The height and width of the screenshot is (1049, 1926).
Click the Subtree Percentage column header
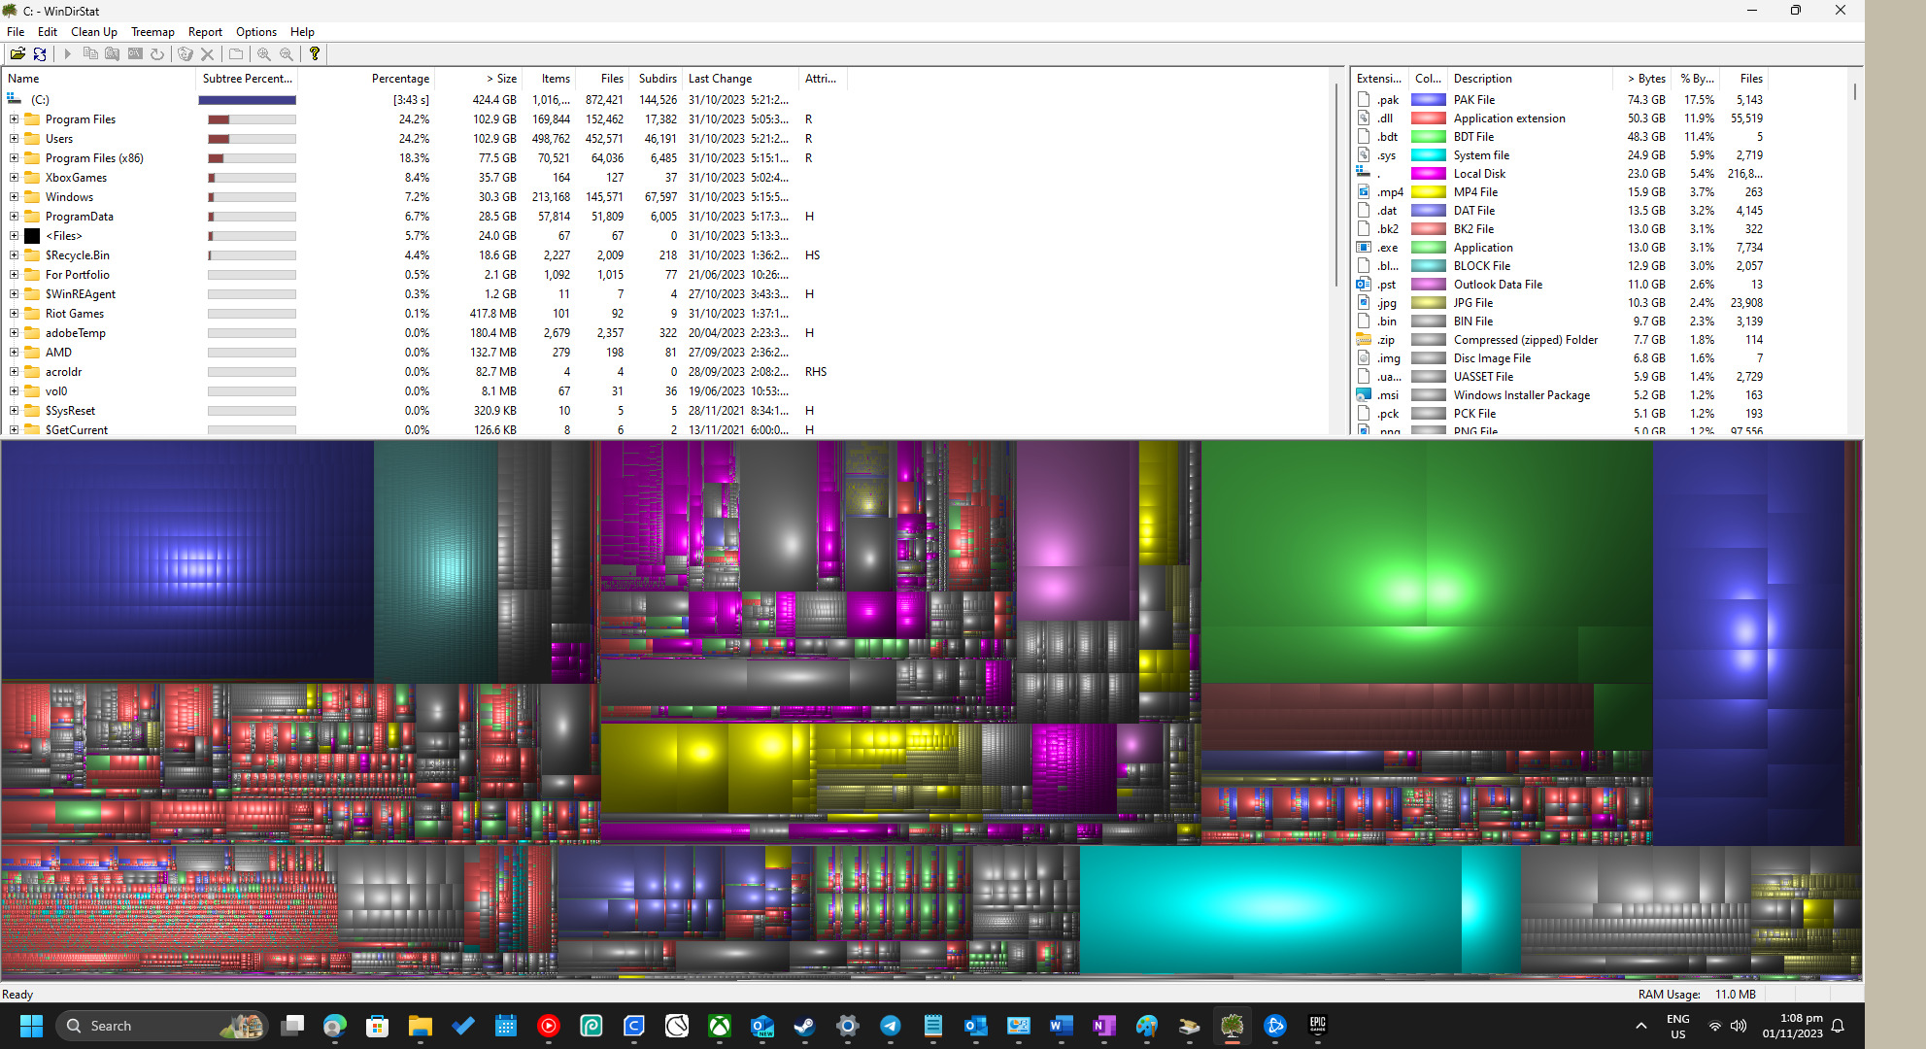tap(247, 79)
